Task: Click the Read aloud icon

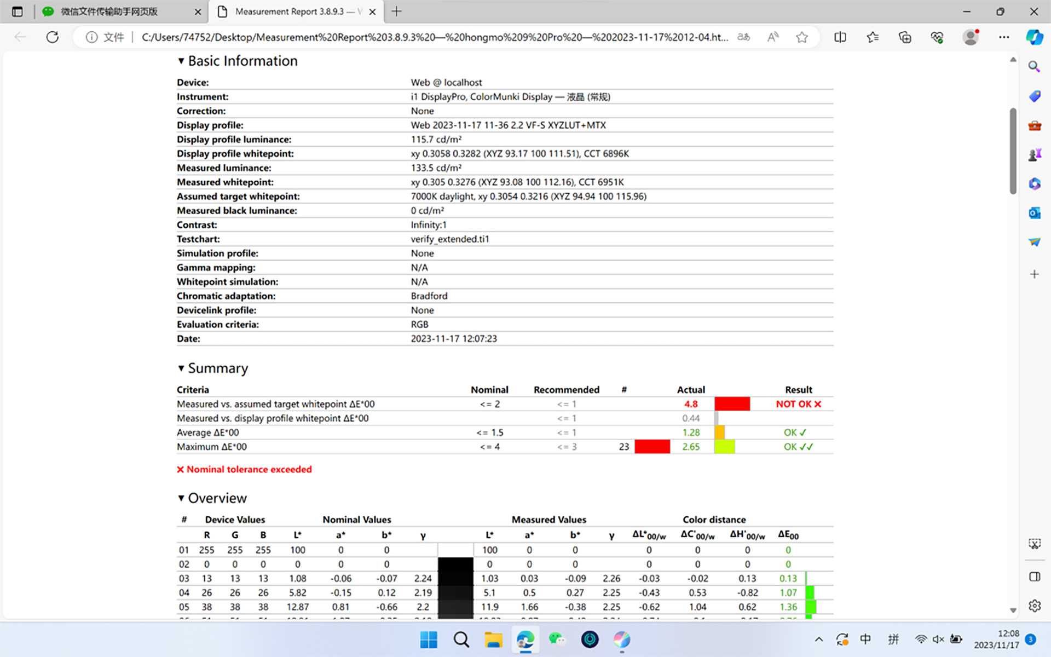Action: pyautogui.click(x=772, y=37)
